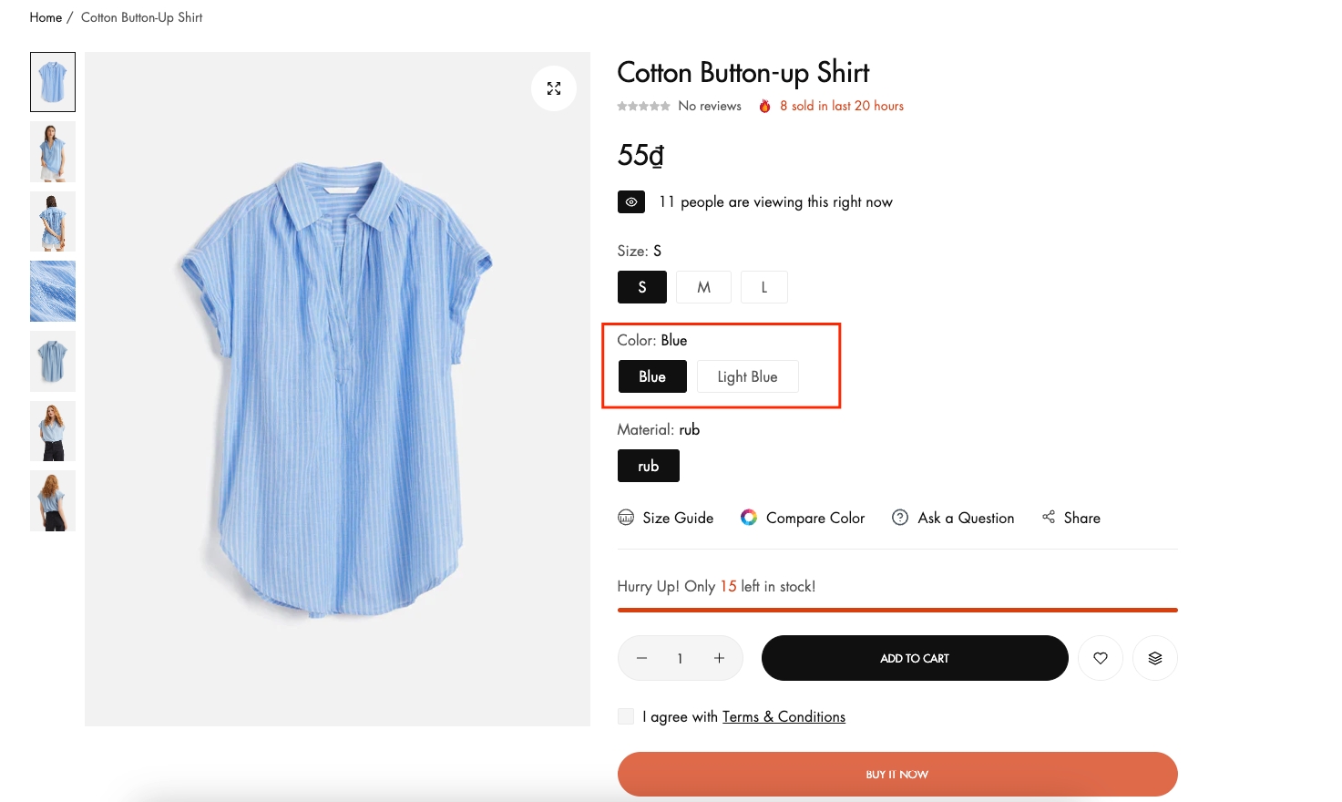The height and width of the screenshot is (802, 1342).
Task: Add the shirt to the wishlist
Action: (x=1101, y=658)
